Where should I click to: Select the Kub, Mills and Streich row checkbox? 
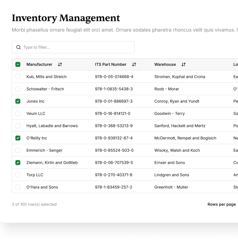coord(18,77)
